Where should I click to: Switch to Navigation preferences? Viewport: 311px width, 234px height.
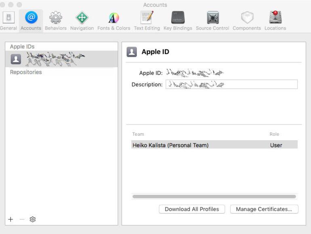[82, 21]
